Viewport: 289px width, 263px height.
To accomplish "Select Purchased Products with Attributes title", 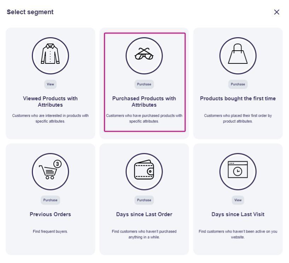I will pyautogui.click(x=144, y=102).
